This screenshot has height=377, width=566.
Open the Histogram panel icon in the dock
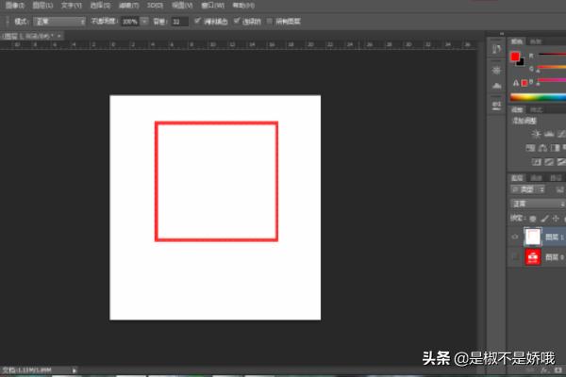pyautogui.click(x=497, y=86)
